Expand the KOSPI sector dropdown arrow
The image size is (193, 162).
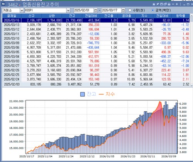click(68, 10)
